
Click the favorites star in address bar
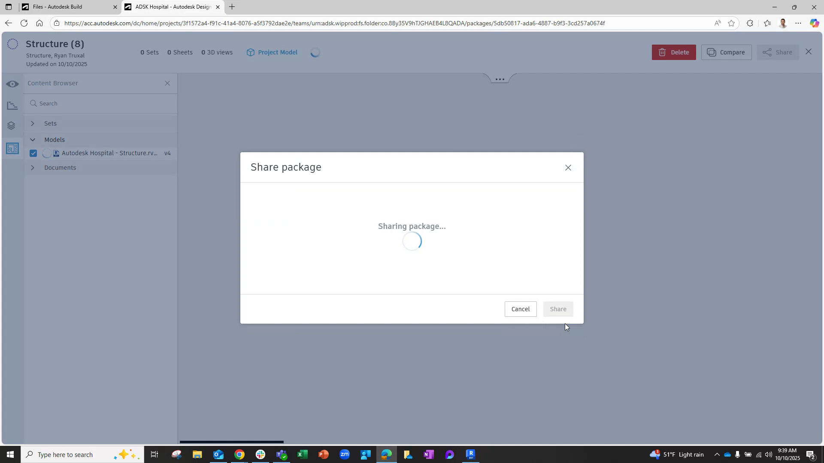click(x=732, y=23)
